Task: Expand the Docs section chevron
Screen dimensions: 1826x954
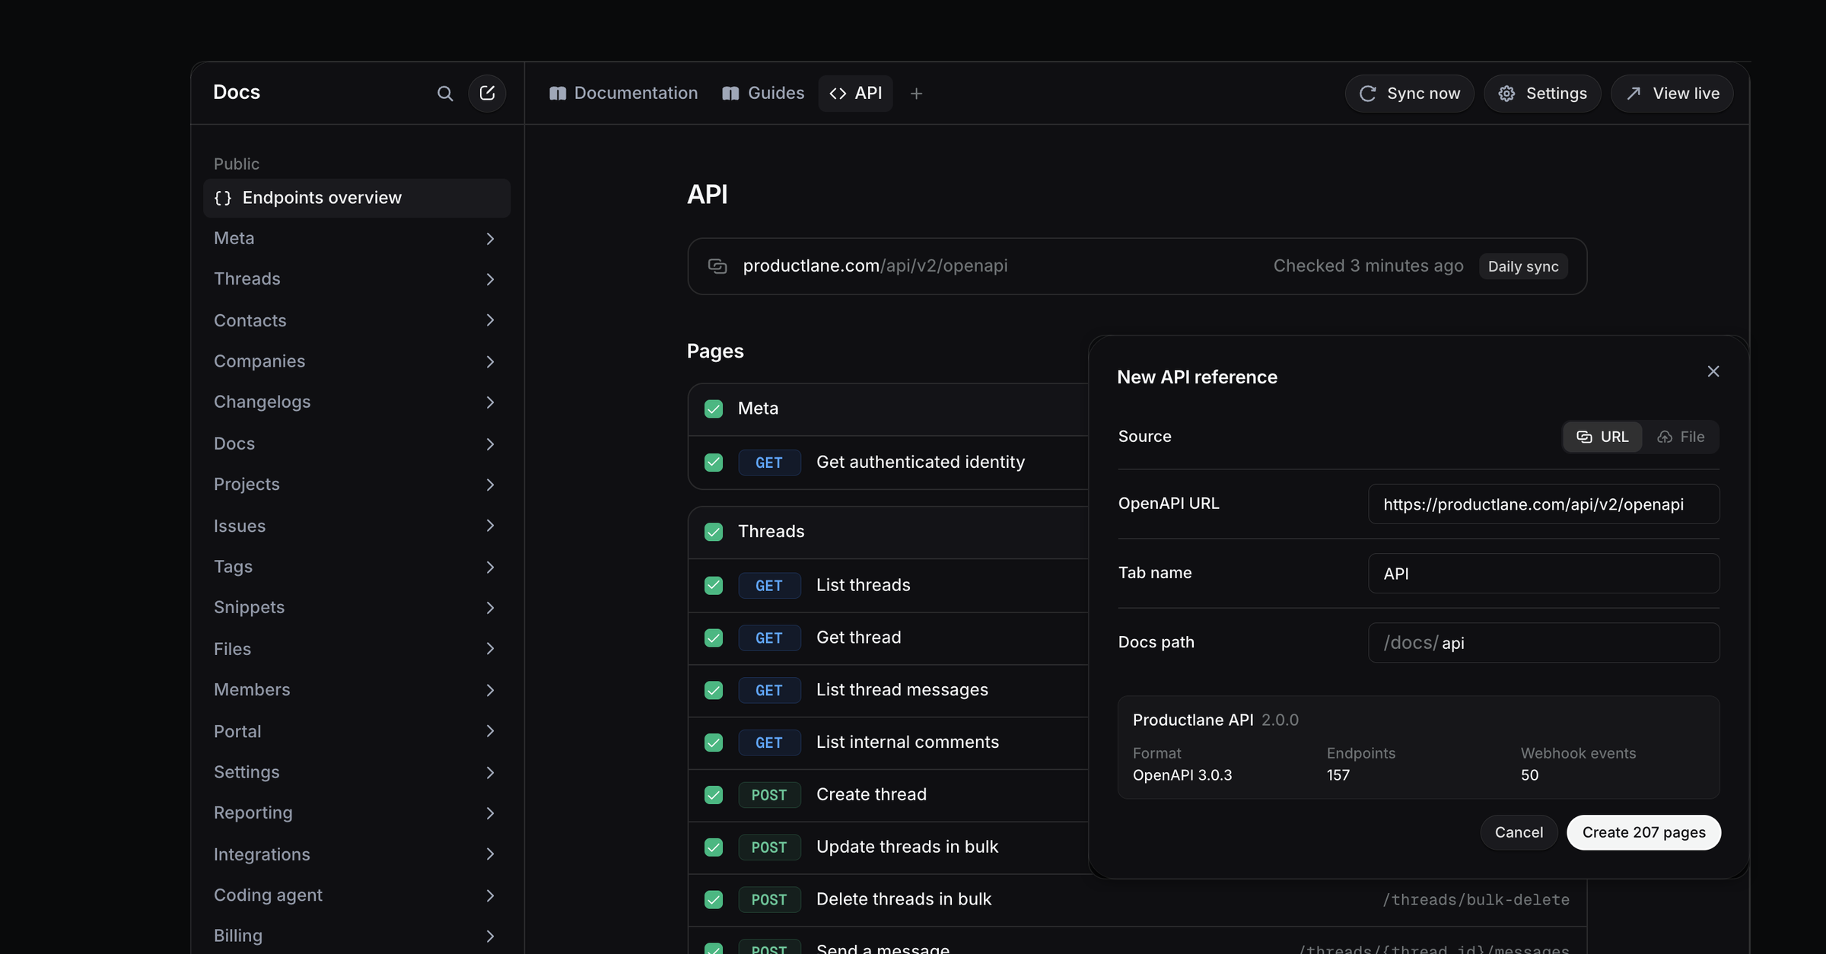Action: tap(490, 444)
